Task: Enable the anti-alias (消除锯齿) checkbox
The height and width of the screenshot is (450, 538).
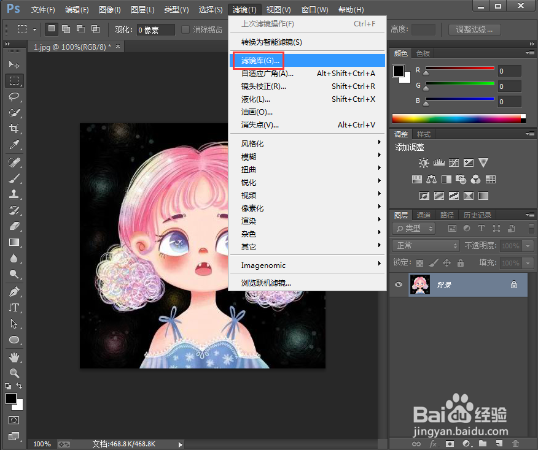Action: (185, 29)
